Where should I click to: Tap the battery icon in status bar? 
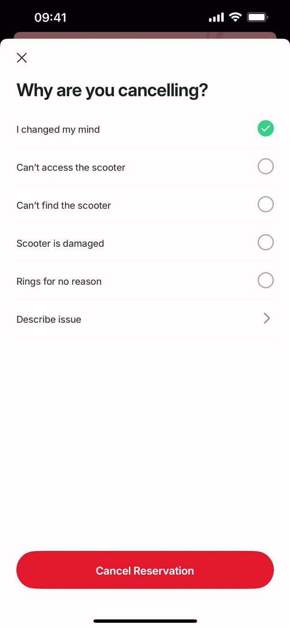tap(257, 18)
